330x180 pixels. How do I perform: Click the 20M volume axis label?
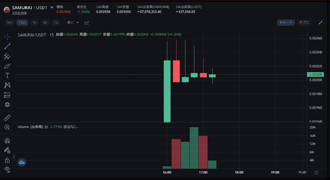pos(313,127)
